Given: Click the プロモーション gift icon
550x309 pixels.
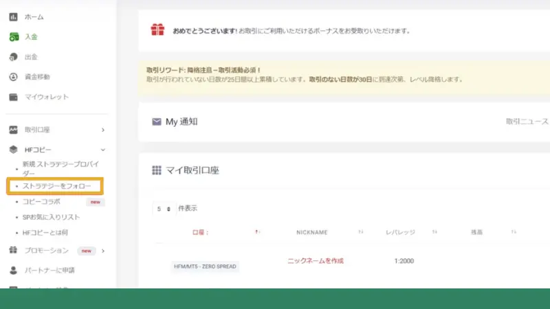Looking at the screenshot, I should (13, 250).
